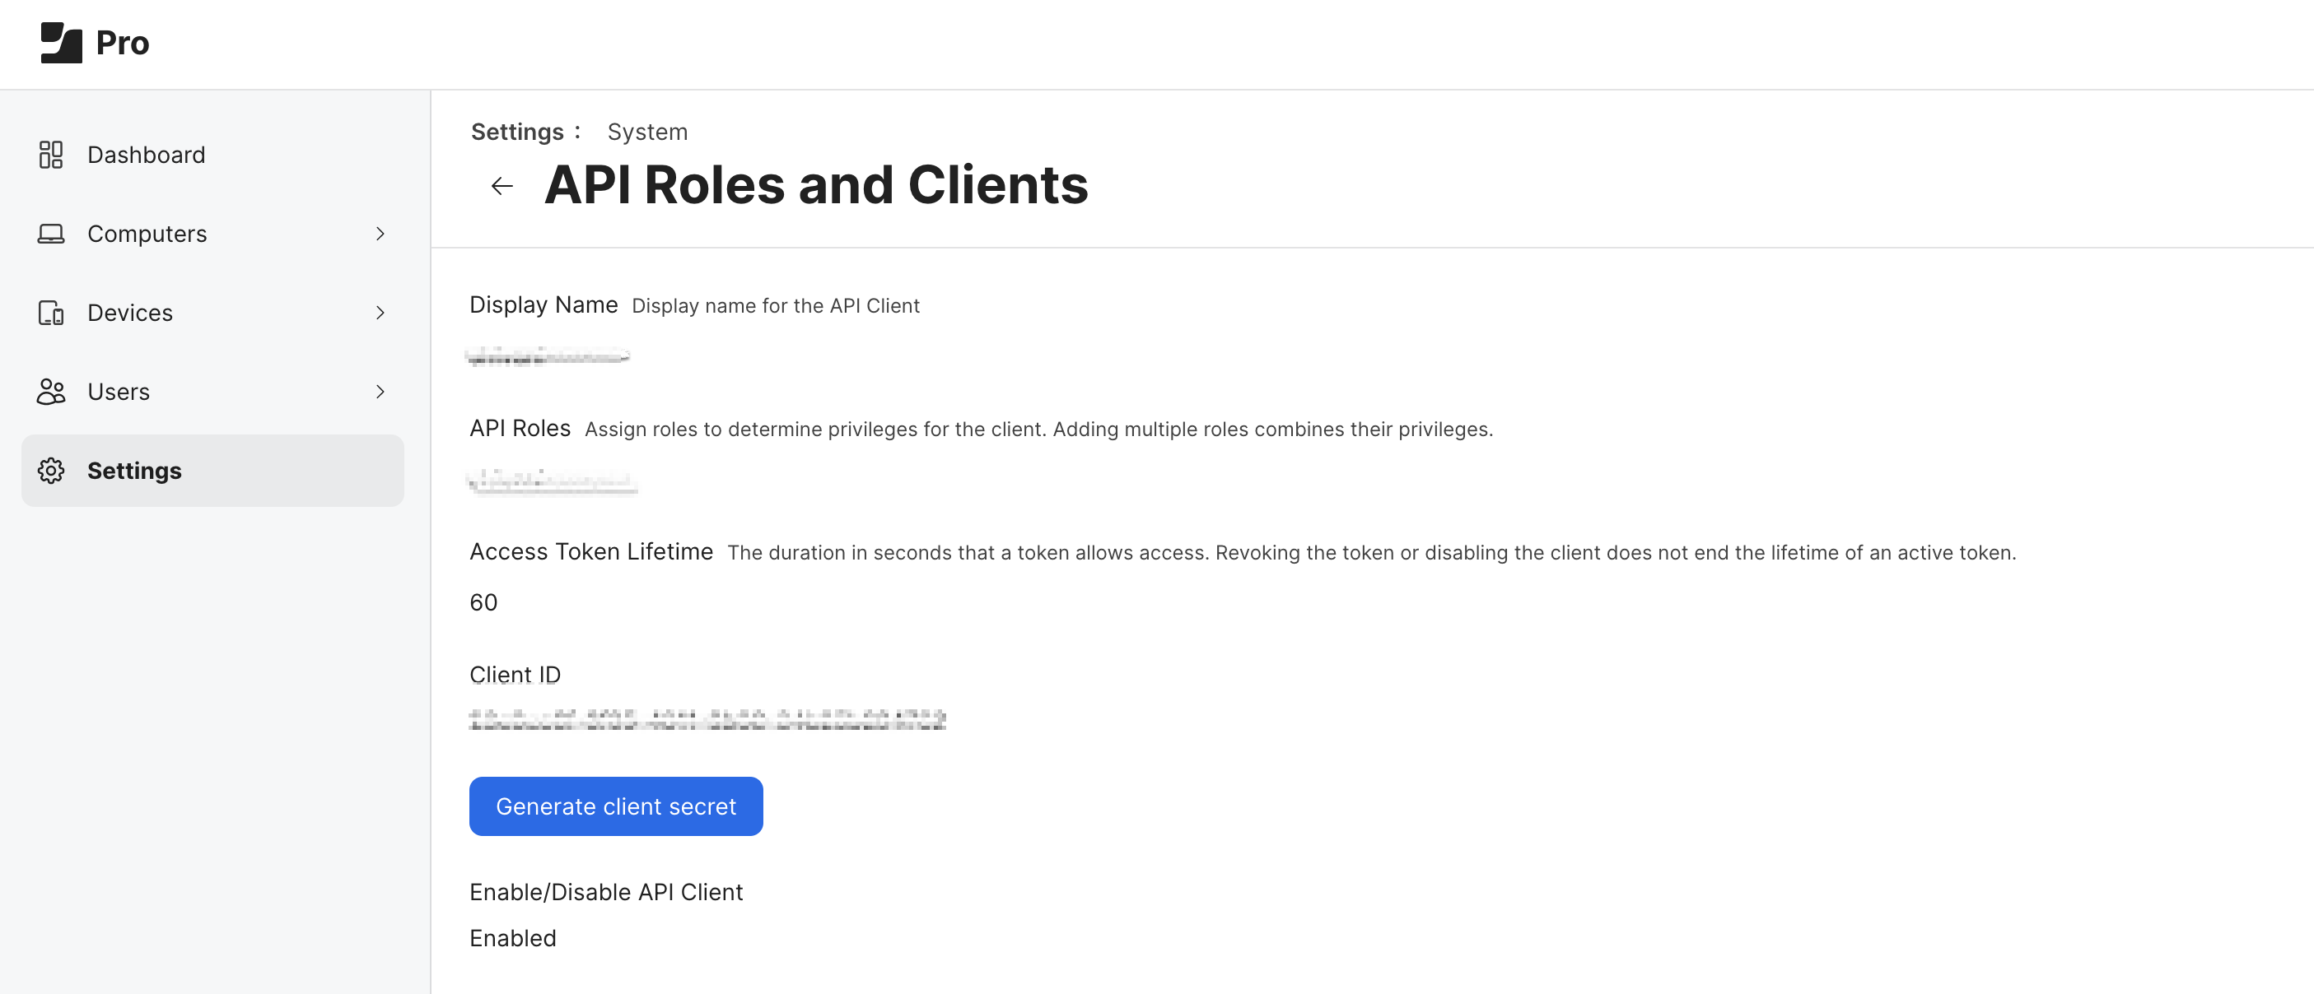Expand the Computers submenu chevron
2314x994 pixels.
(381, 234)
